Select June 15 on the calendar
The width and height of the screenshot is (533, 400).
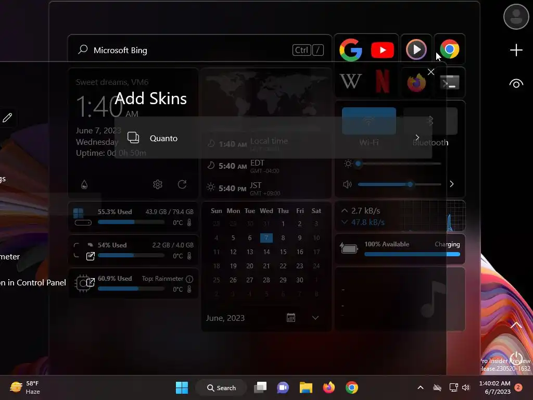click(283, 252)
